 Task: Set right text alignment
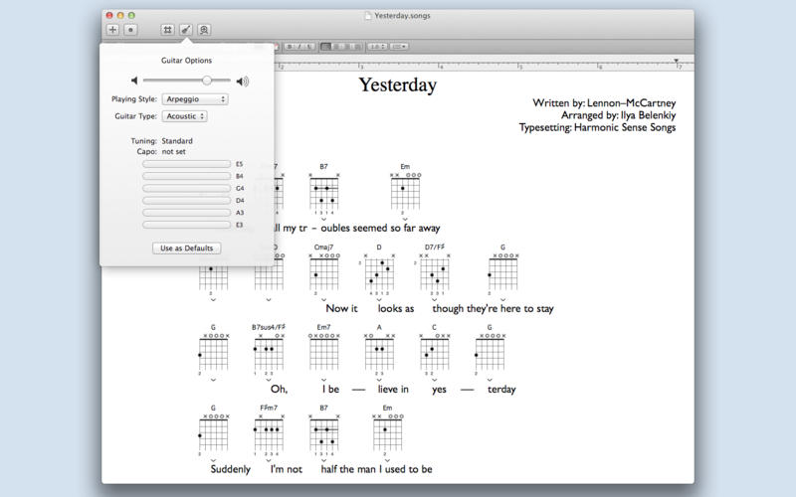pos(346,47)
